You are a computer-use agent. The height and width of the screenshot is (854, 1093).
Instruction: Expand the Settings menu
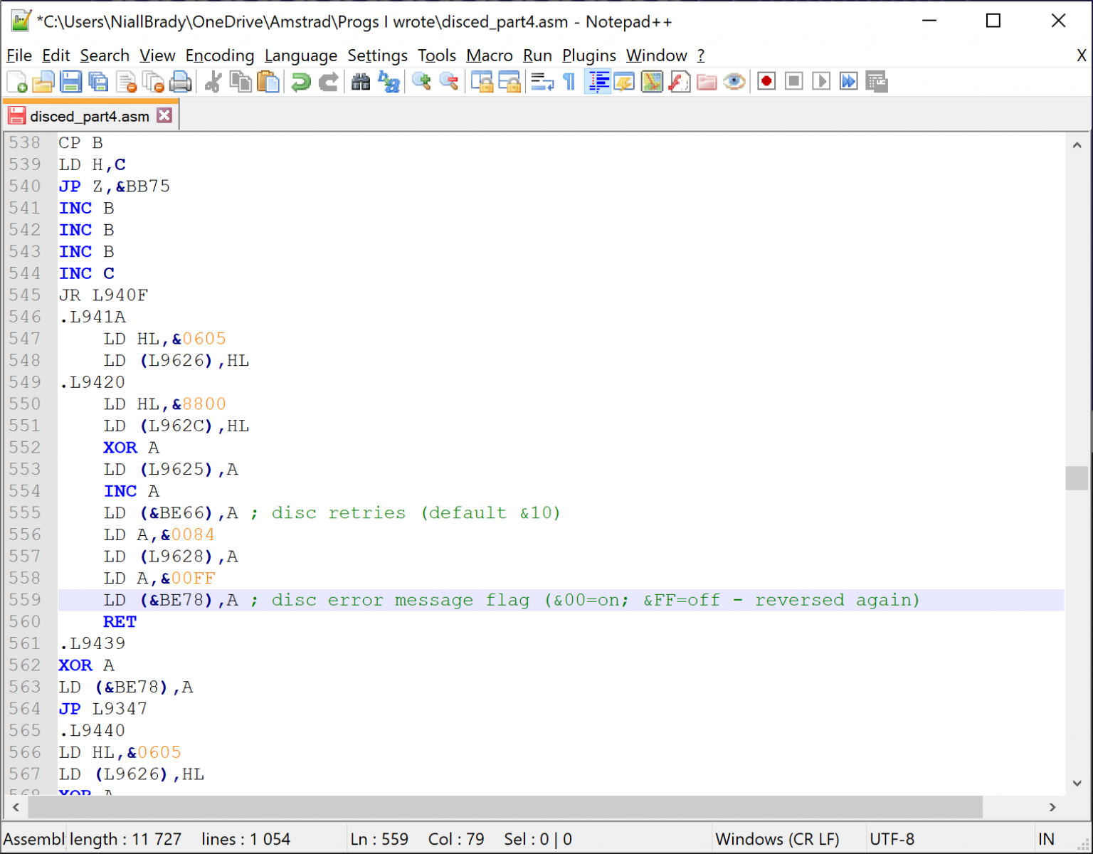377,56
